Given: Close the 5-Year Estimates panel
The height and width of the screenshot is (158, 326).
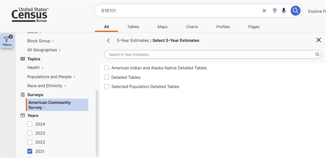Looking at the screenshot, I should tap(319, 40).
